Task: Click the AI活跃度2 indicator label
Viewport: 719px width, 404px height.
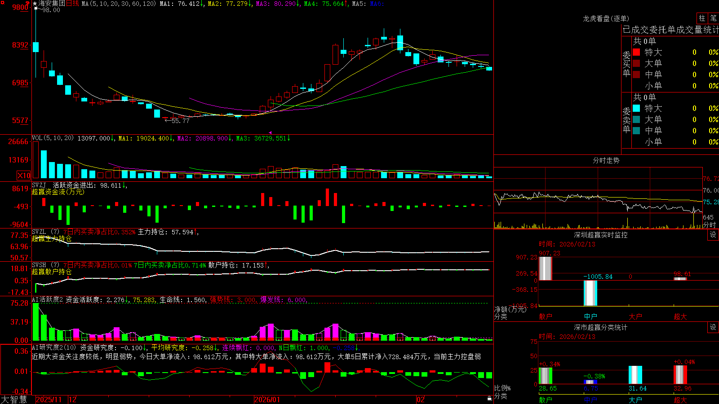Action: coord(48,299)
